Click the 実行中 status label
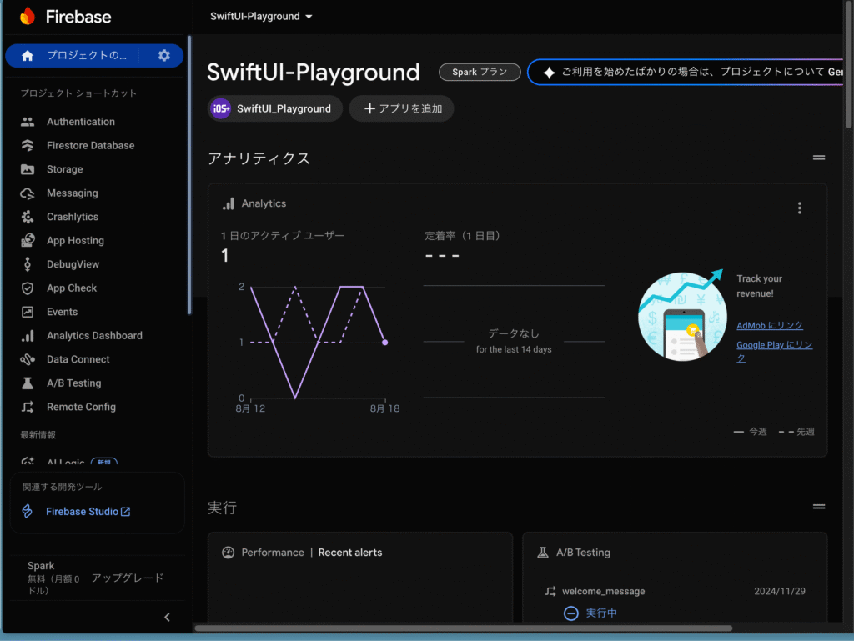 [x=601, y=613]
